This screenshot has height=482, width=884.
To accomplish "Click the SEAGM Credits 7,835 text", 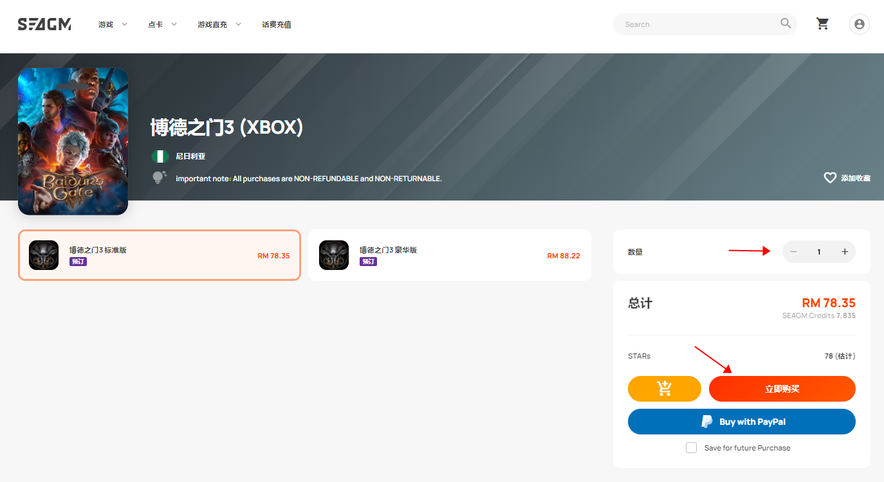I will click(819, 316).
